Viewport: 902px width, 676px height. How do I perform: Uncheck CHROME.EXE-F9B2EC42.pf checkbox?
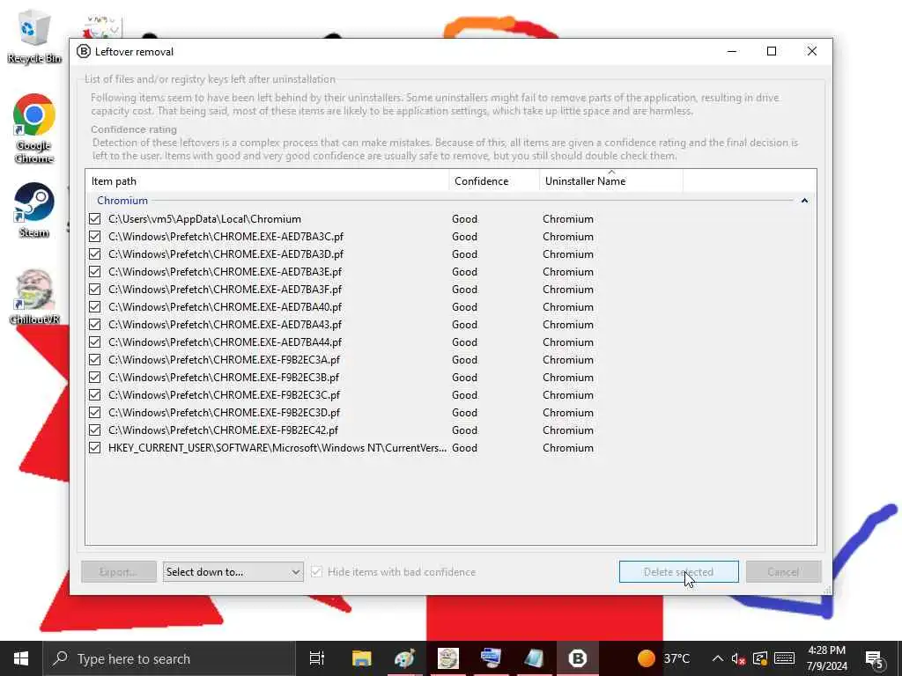tap(95, 430)
